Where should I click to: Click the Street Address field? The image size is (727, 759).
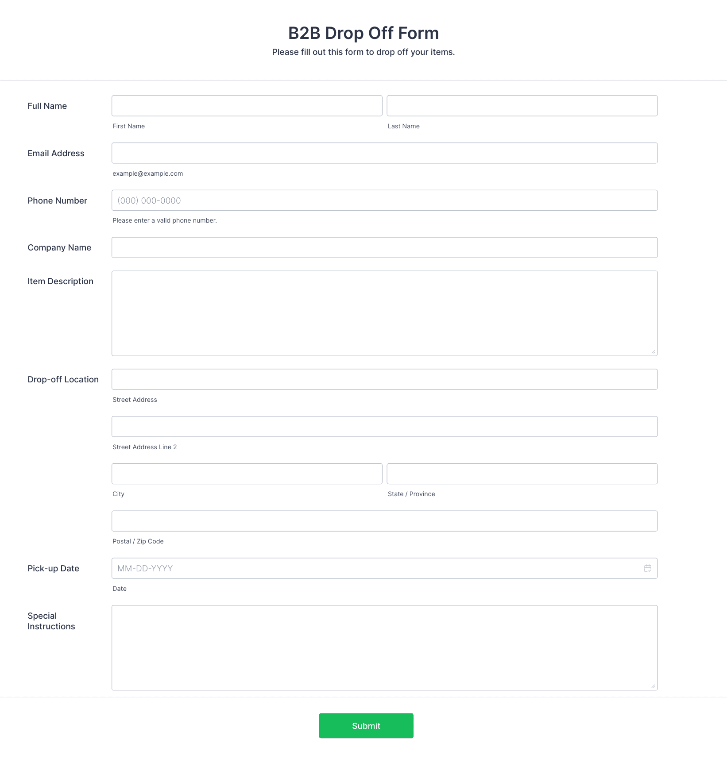(x=384, y=379)
